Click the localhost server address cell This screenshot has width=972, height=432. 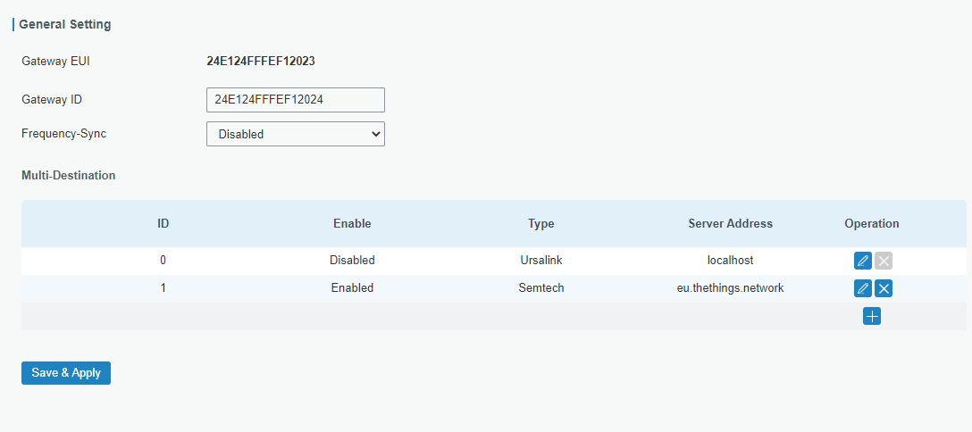pyautogui.click(x=730, y=261)
